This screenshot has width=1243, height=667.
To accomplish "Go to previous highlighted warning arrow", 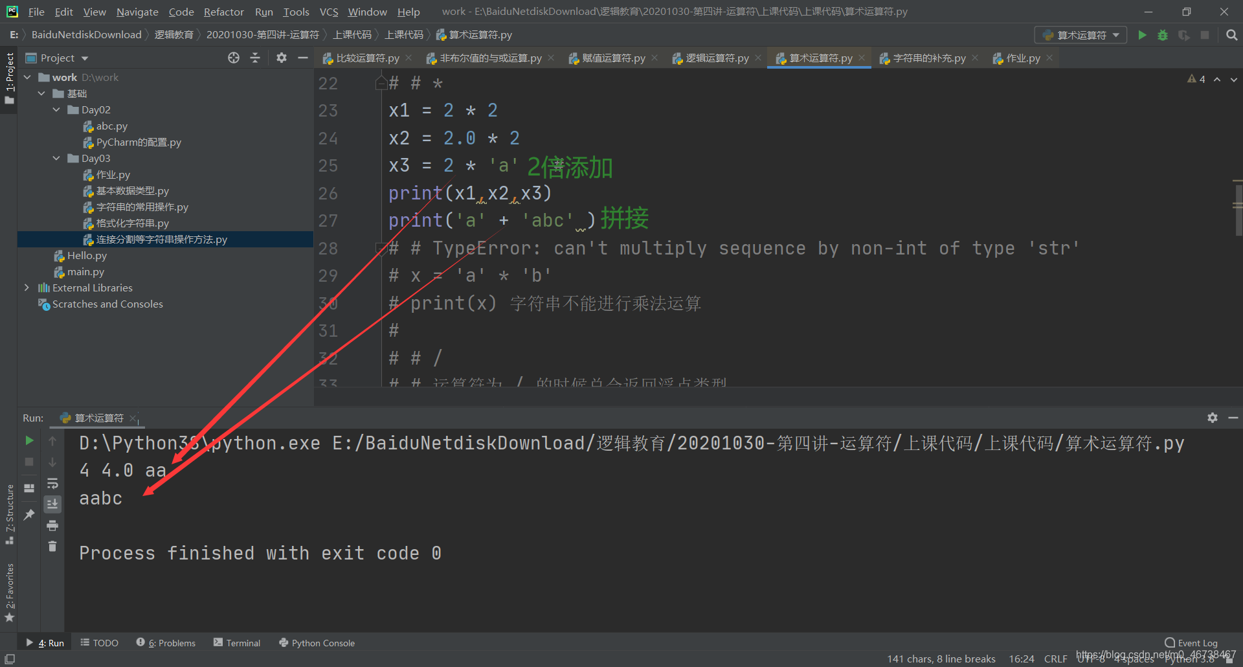I will pyautogui.click(x=1217, y=79).
